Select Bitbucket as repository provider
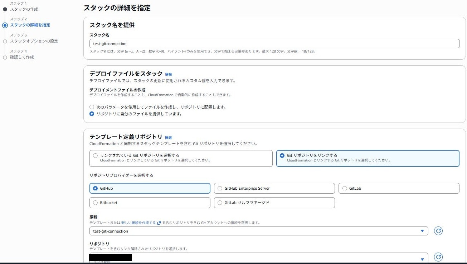Image resolution: width=467 pixels, height=264 pixels. (x=150, y=203)
